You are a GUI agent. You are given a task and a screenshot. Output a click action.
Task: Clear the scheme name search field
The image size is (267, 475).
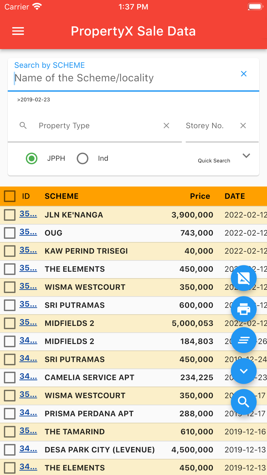point(244,74)
